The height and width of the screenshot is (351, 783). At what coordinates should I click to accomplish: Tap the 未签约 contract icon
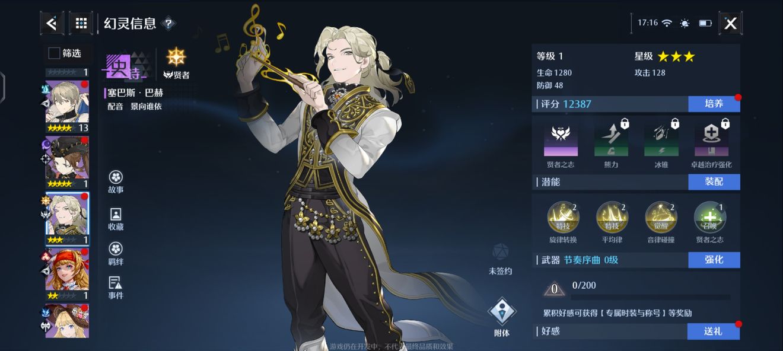click(500, 259)
